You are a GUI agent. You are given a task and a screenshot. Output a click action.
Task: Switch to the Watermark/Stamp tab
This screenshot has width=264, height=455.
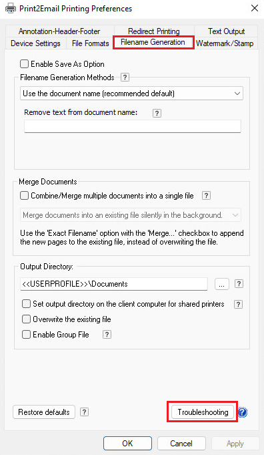(x=225, y=43)
